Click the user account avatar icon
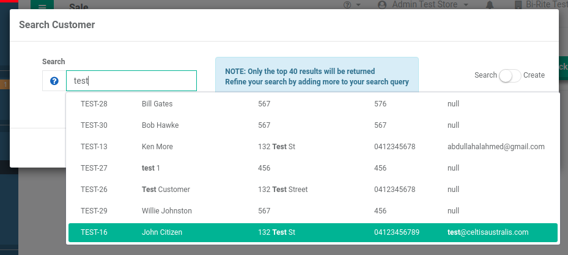This screenshot has width=568, height=255. coord(382,5)
